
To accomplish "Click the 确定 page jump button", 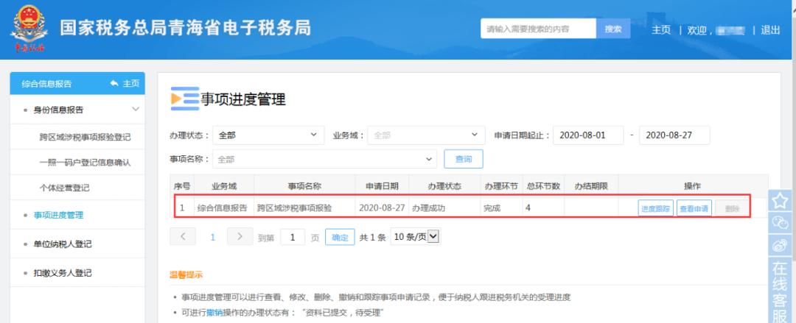I will (340, 238).
